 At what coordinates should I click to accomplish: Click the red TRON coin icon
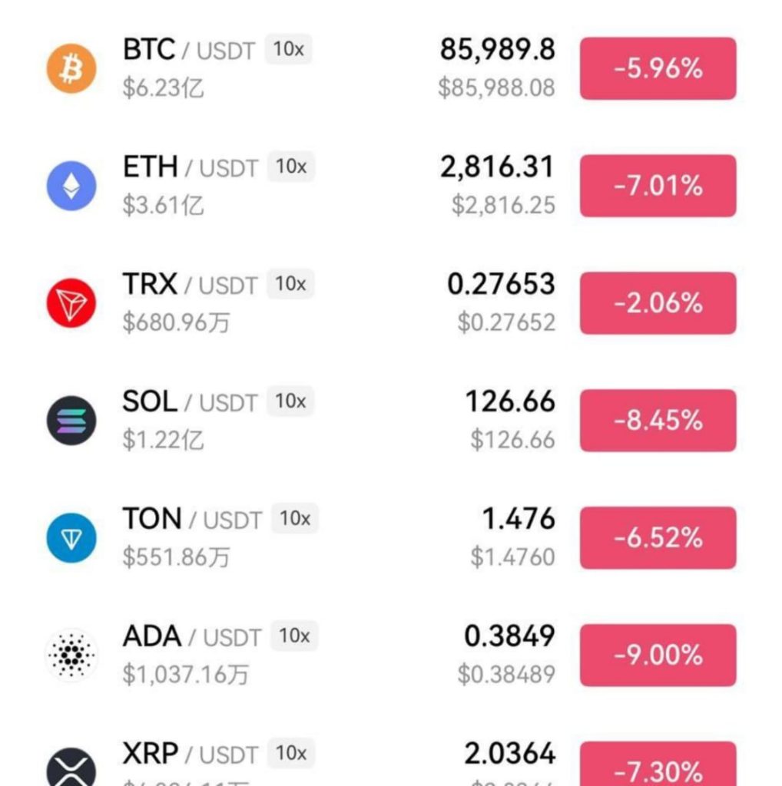[x=71, y=303]
